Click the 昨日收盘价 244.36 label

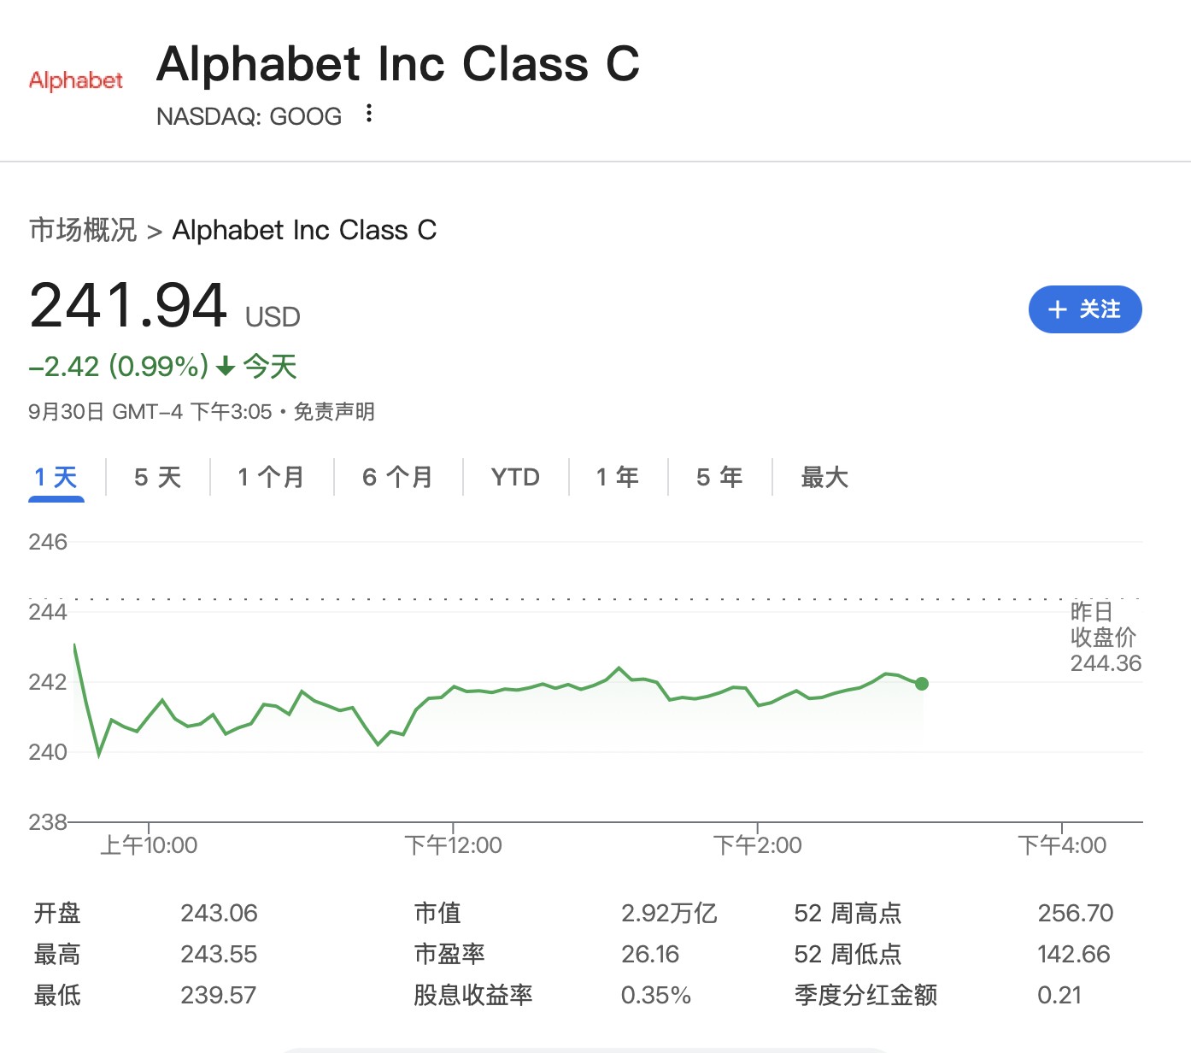point(1105,638)
